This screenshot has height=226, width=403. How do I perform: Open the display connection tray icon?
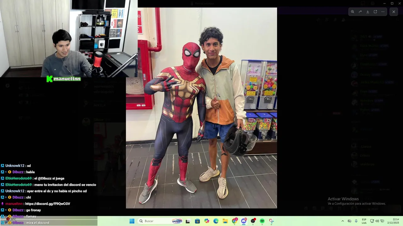(x=372, y=221)
